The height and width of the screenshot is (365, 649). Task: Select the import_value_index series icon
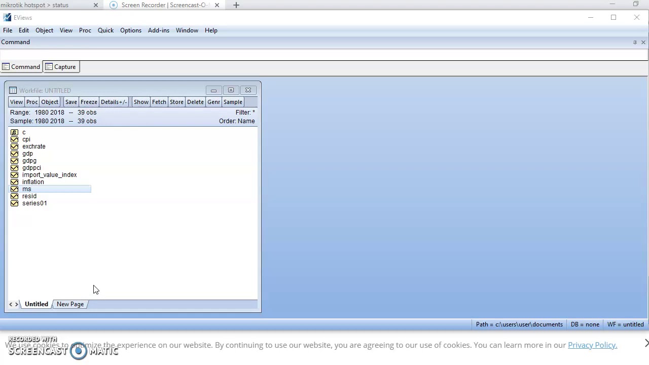coord(14,175)
